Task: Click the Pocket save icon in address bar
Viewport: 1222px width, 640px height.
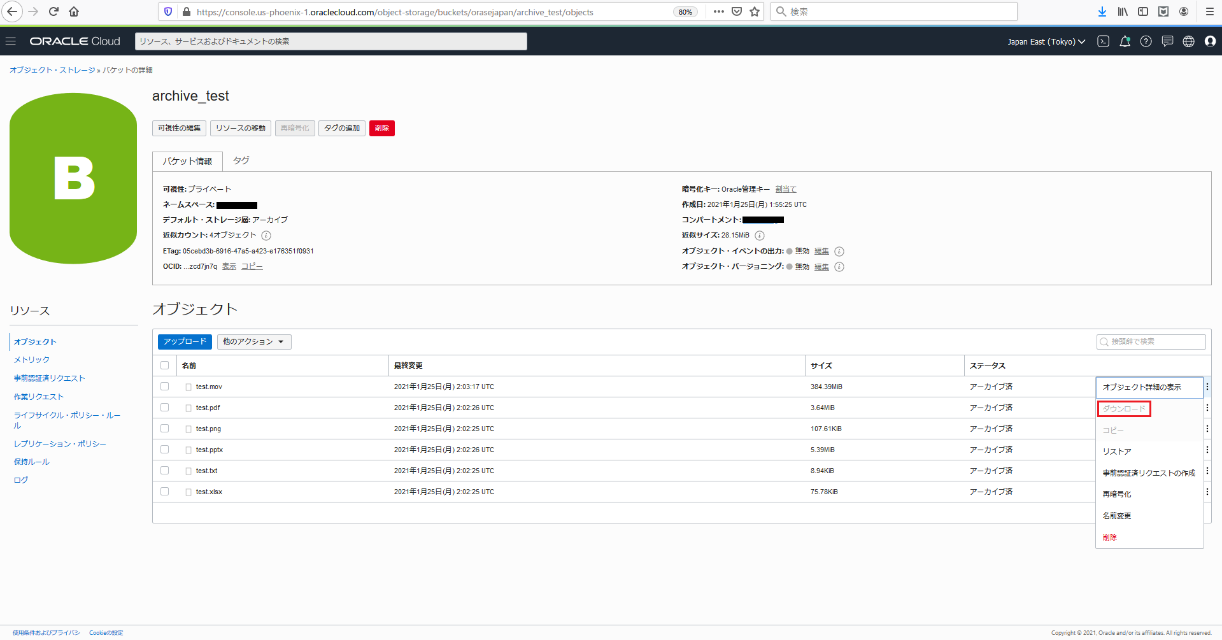Action: coord(737,11)
